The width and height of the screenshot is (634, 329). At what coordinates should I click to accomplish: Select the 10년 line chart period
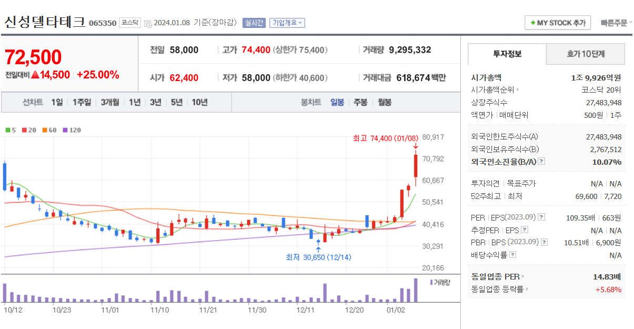[x=199, y=102]
